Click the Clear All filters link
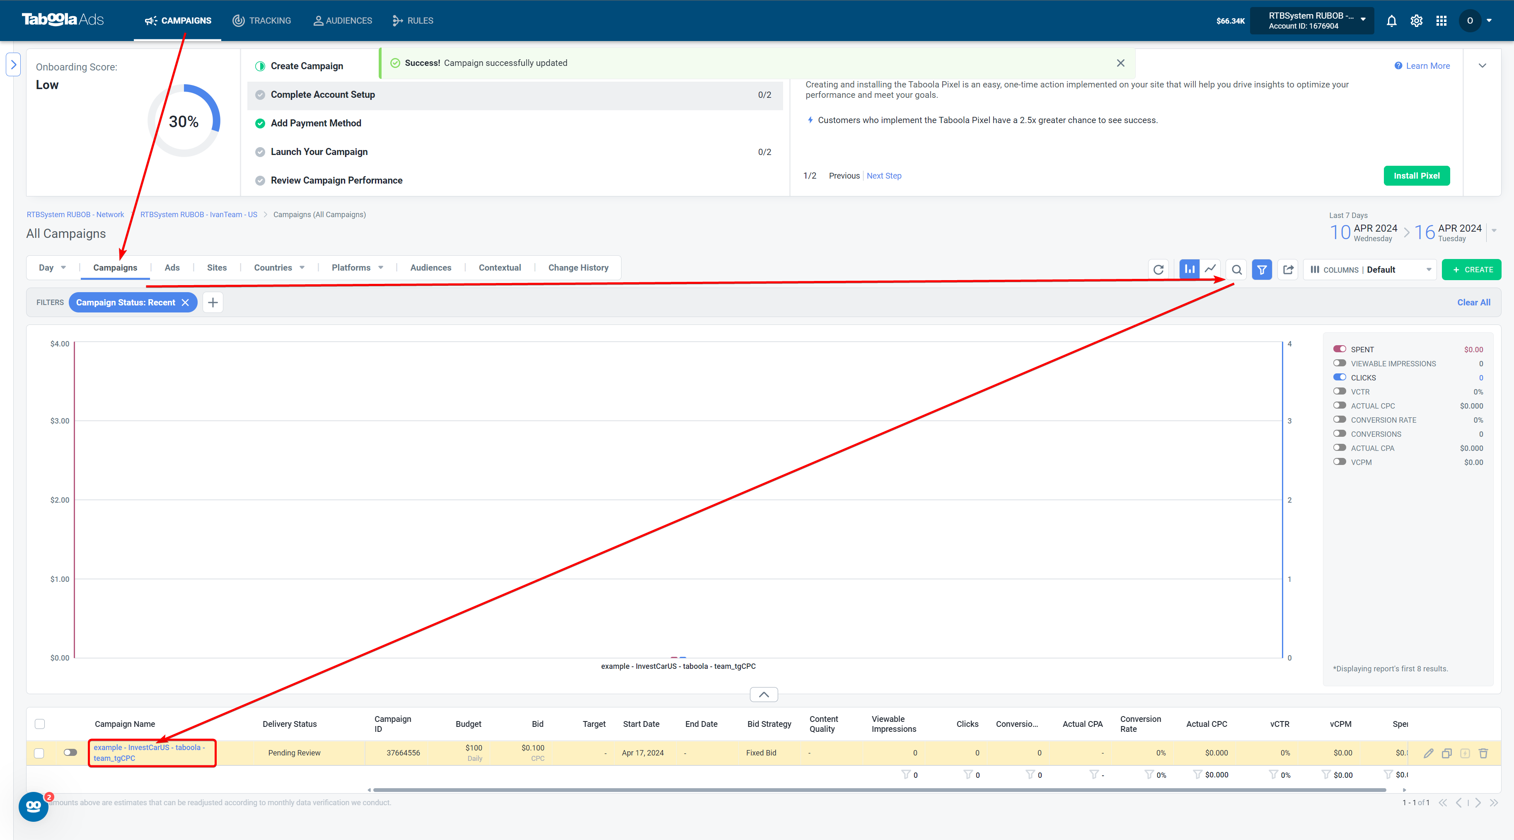The height and width of the screenshot is (840, 1514). tap(1473, 302)
